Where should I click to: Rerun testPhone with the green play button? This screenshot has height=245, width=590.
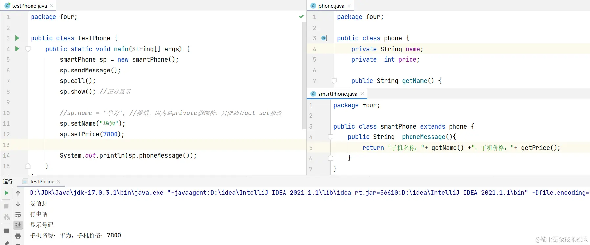pos(6,193)
